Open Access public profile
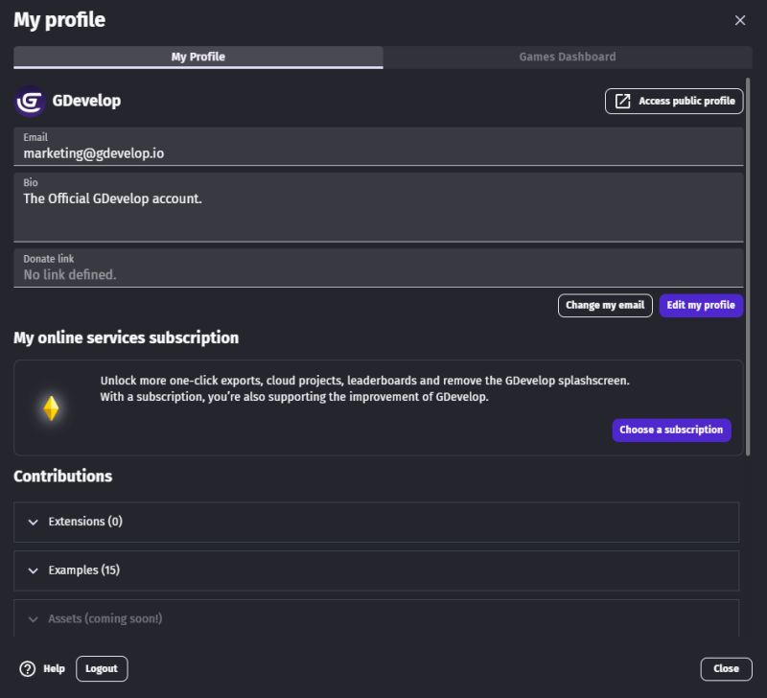The image size is (767, 698). [674, 101]
